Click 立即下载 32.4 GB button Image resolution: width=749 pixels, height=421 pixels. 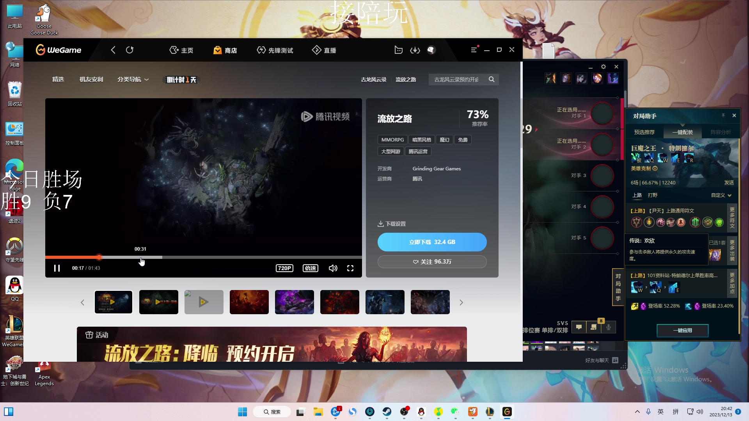pos(432,242)
